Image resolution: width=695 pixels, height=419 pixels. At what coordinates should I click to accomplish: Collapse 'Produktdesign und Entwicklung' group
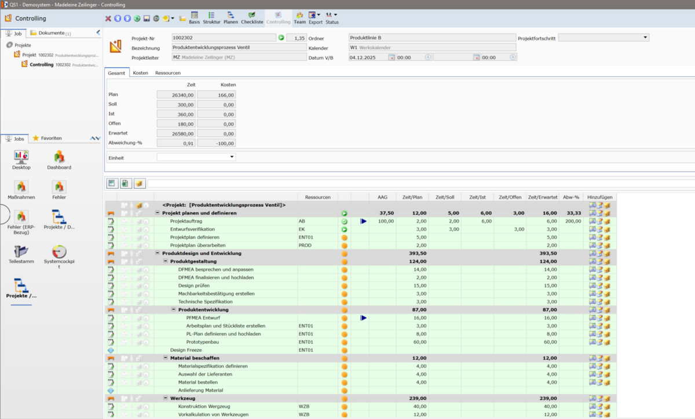[158, 253]
